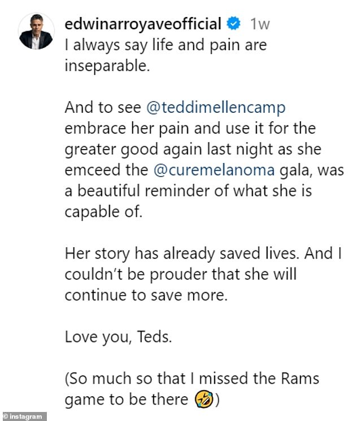Click the 'a beautiful reminder' line

click(187, 191)
